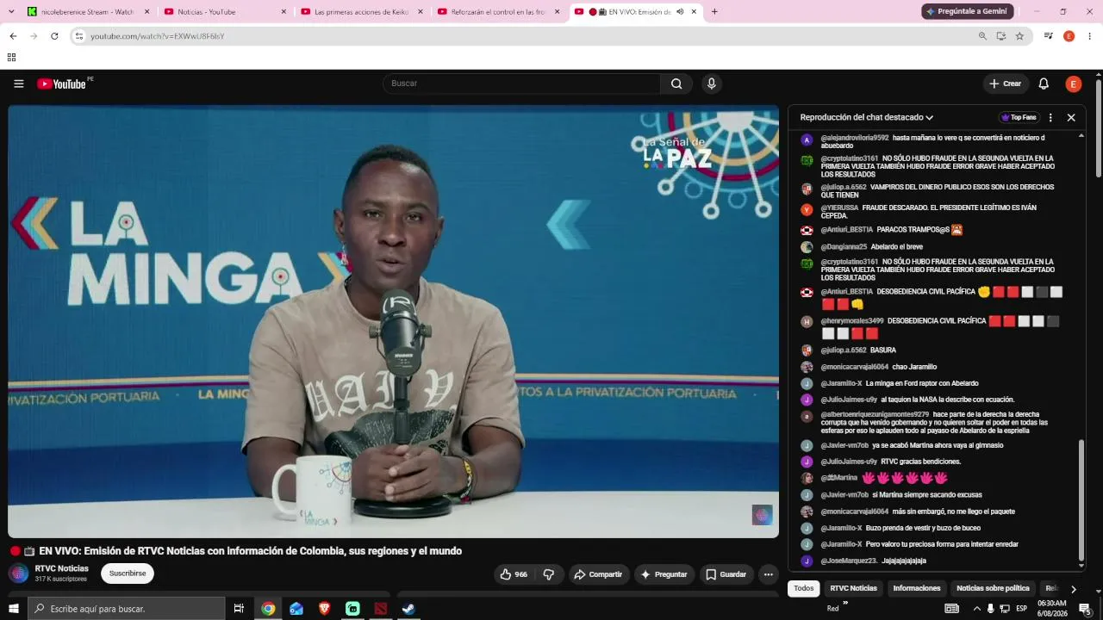Click the search magnifier button
The image size is (1103, 620).
(x=676, y=84)
